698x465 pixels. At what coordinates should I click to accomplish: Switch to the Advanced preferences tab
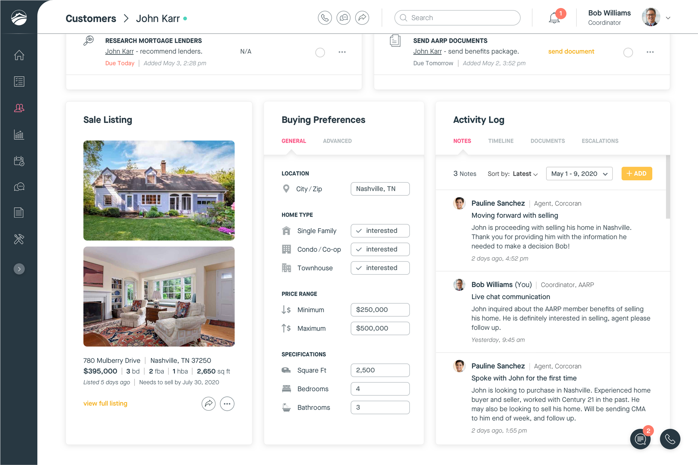(337, 141)
